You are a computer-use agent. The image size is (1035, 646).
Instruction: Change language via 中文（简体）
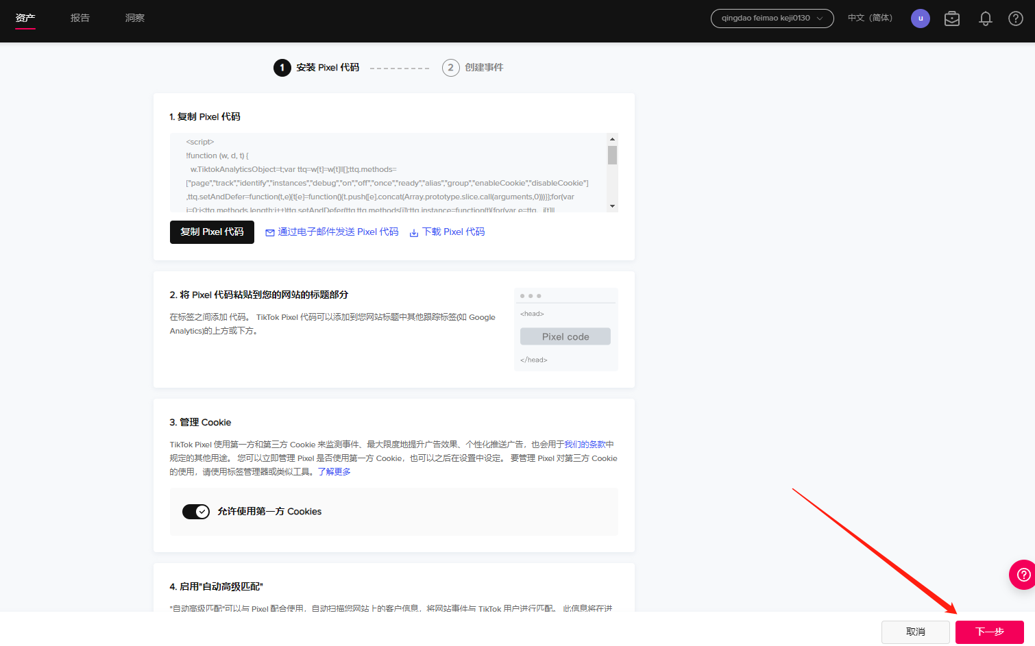click(870, 18)
